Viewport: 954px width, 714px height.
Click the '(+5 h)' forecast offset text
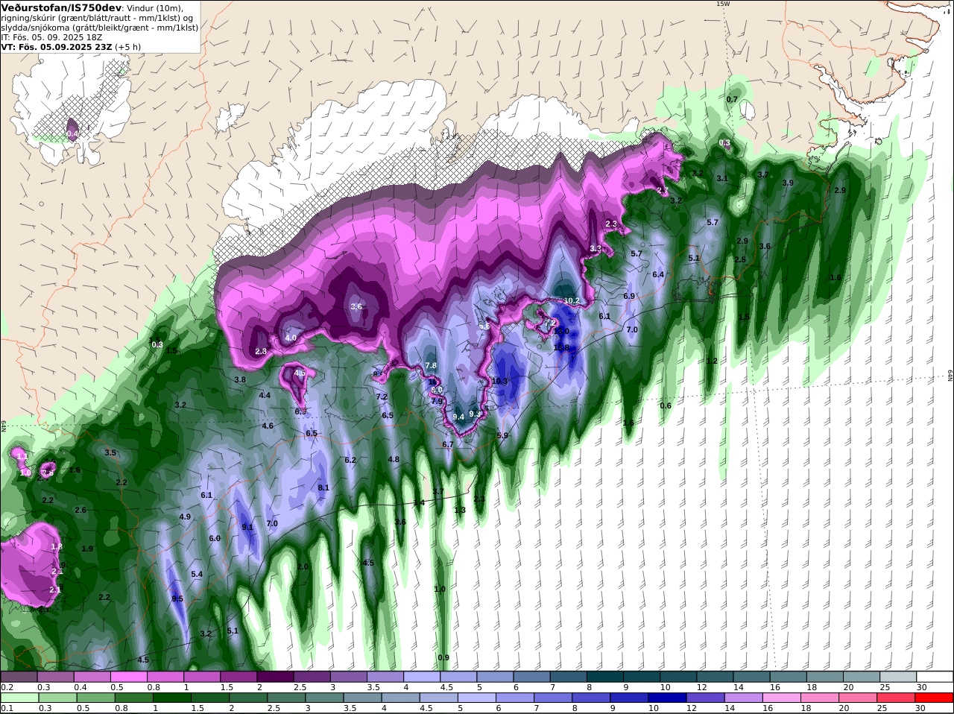128,46
